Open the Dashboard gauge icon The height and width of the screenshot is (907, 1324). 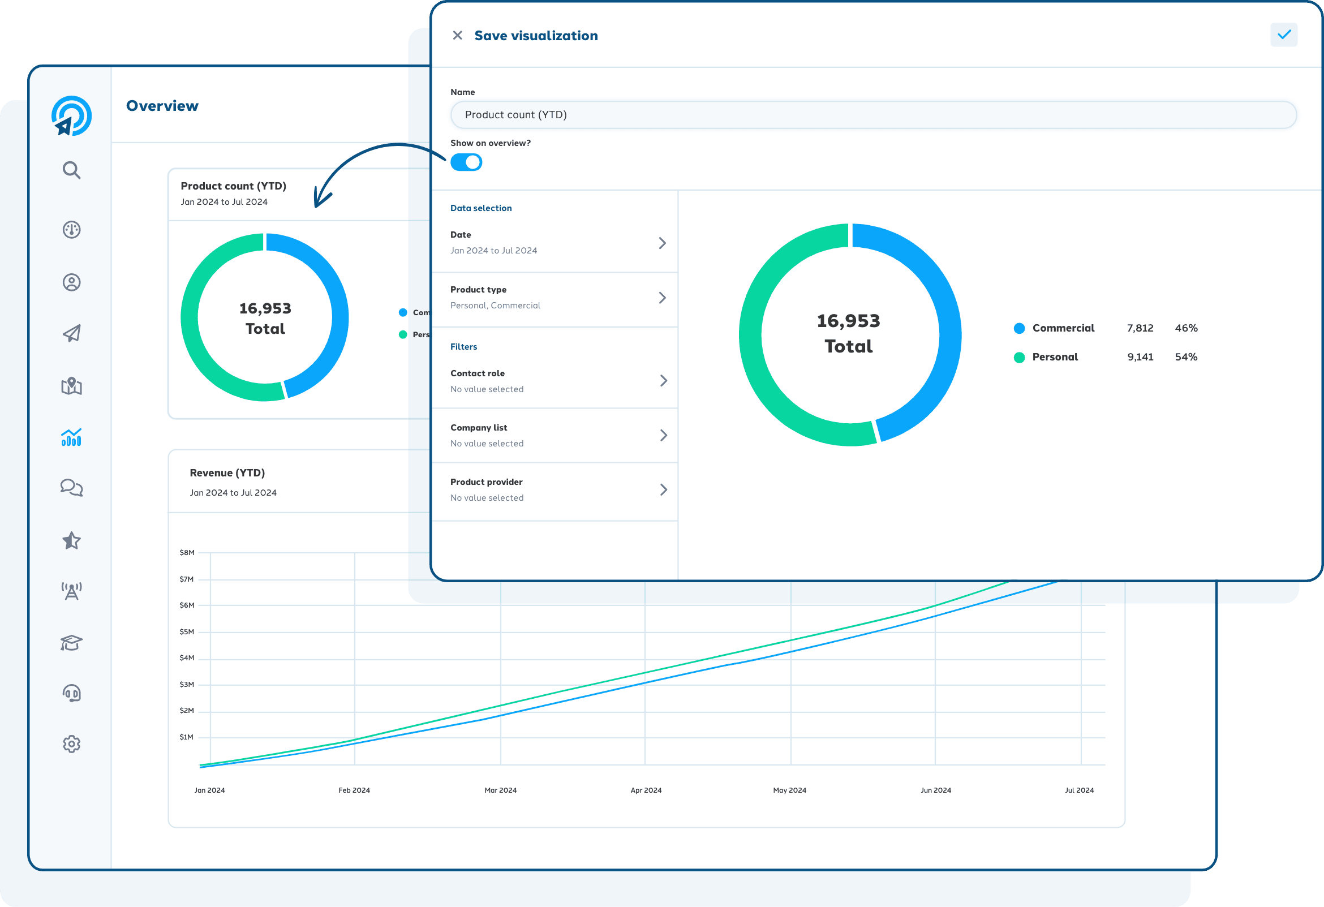pos(71,230)
